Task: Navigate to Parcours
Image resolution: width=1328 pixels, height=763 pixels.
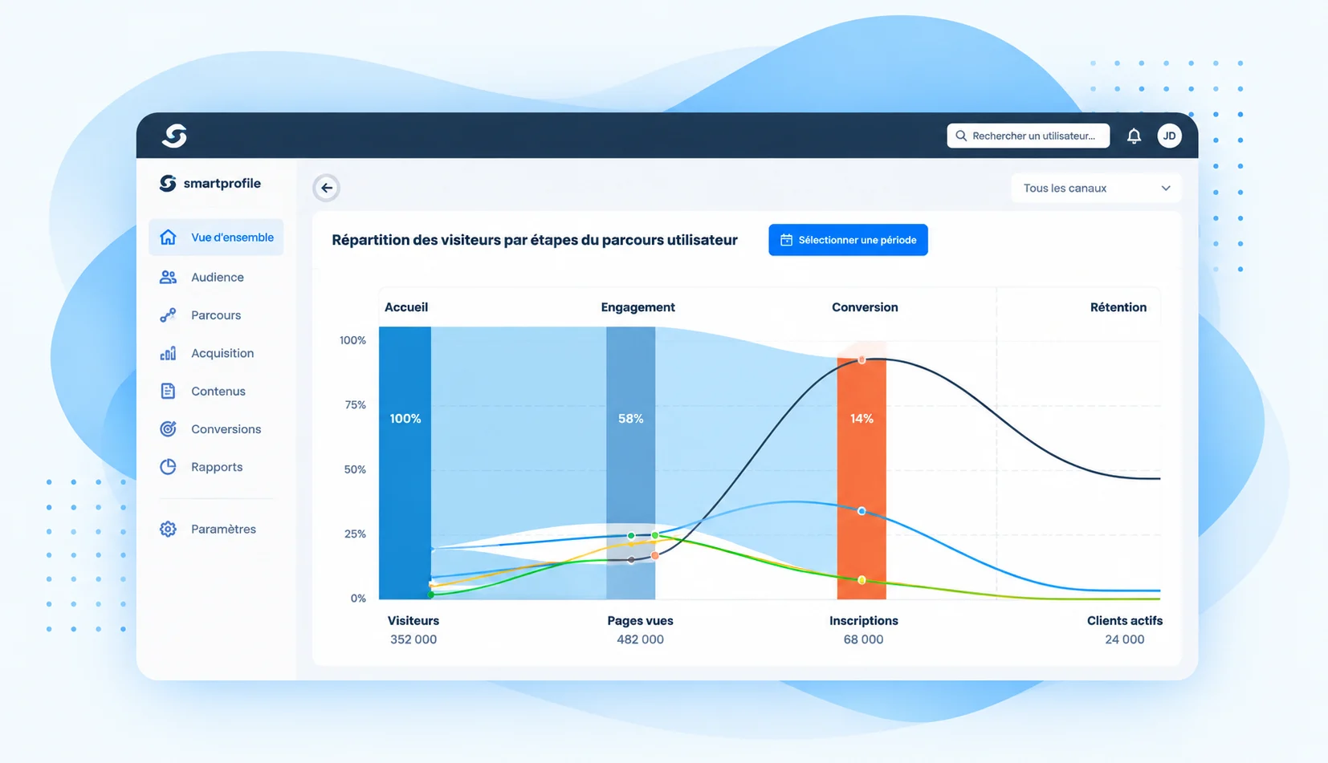Action: point(216,315)
